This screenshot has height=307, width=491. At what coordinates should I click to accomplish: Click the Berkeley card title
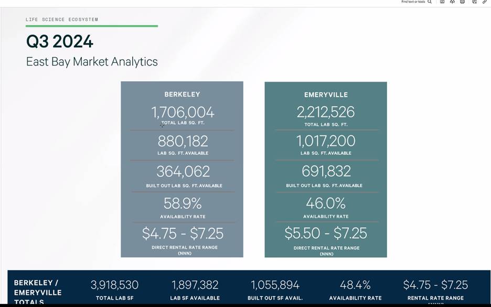(x=182, y=94)
